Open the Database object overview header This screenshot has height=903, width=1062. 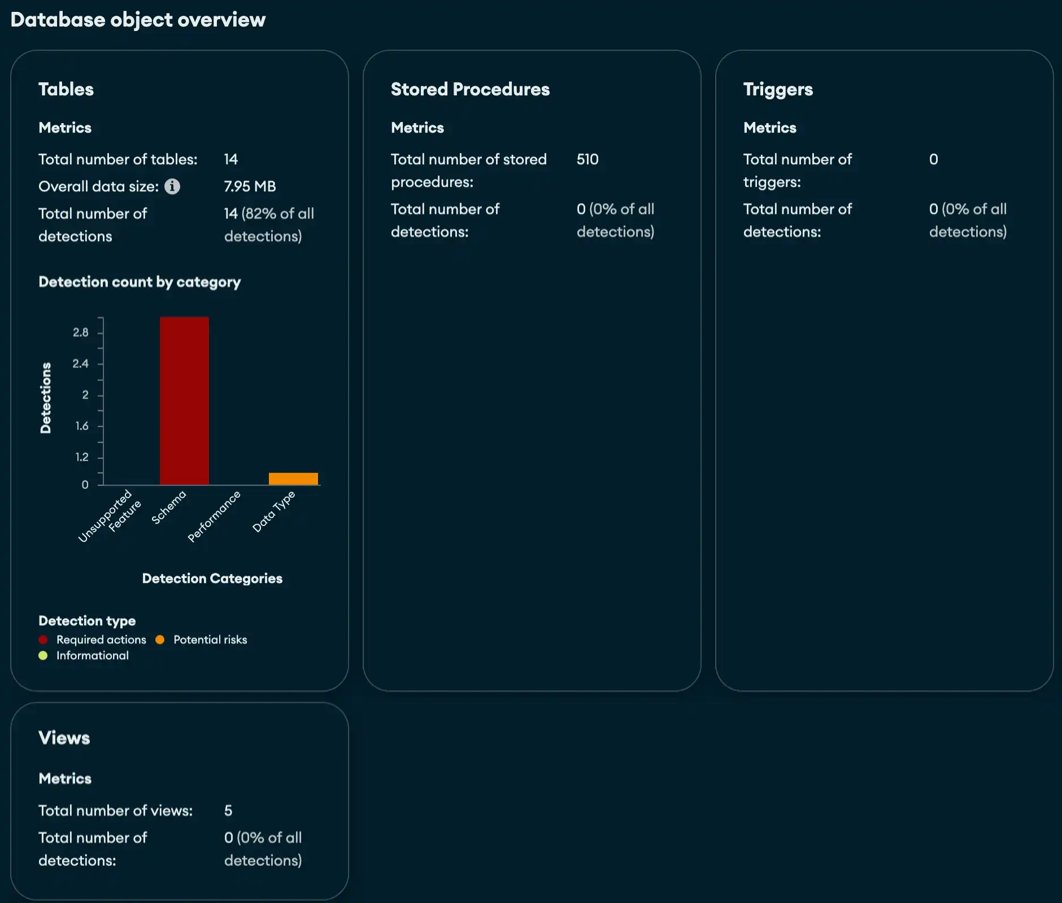click(x=138, y=20)
